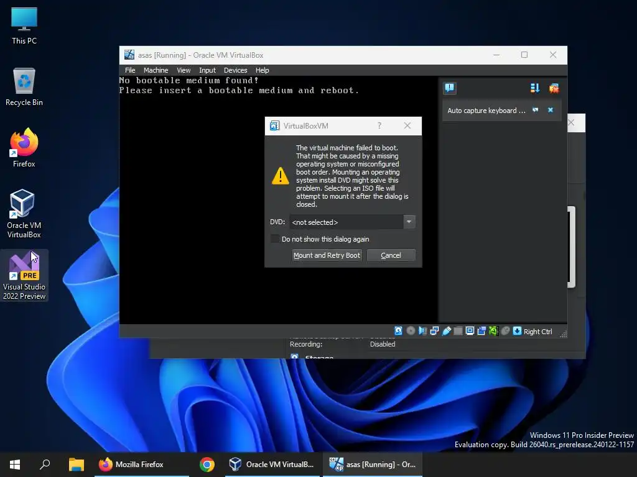Open the Machine menu

tap(156, 70)
